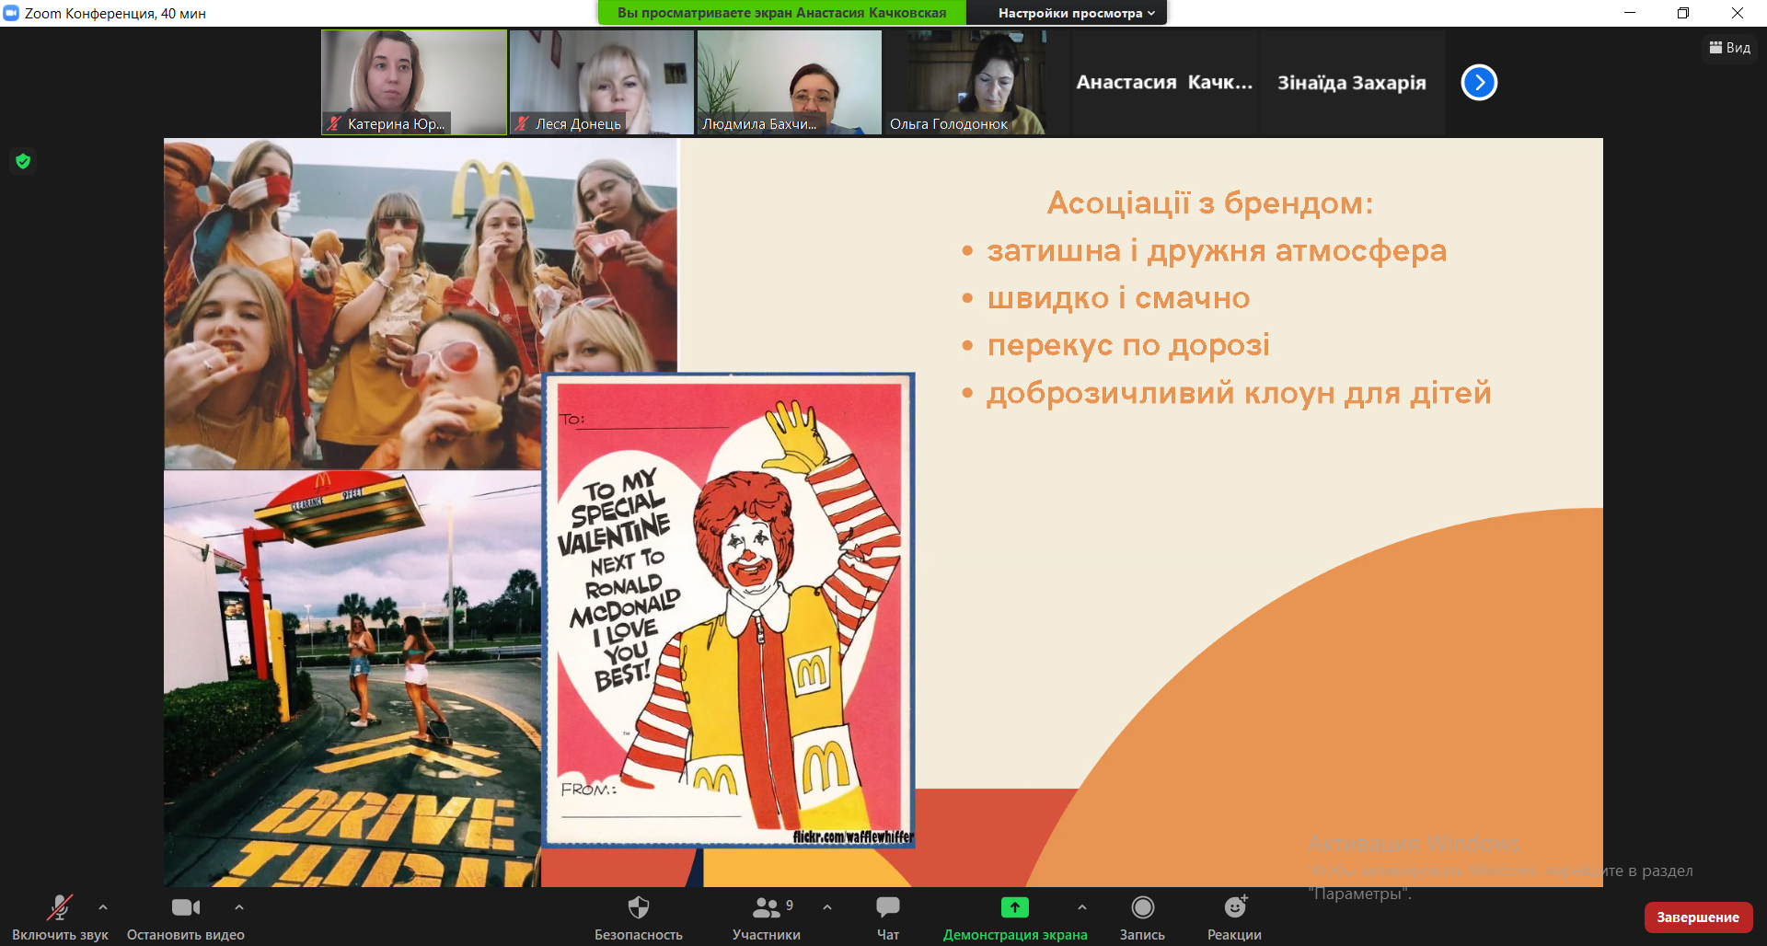
Task: Open the Participants panel icon
Action: pyautogui.click(x=766, y=907)
